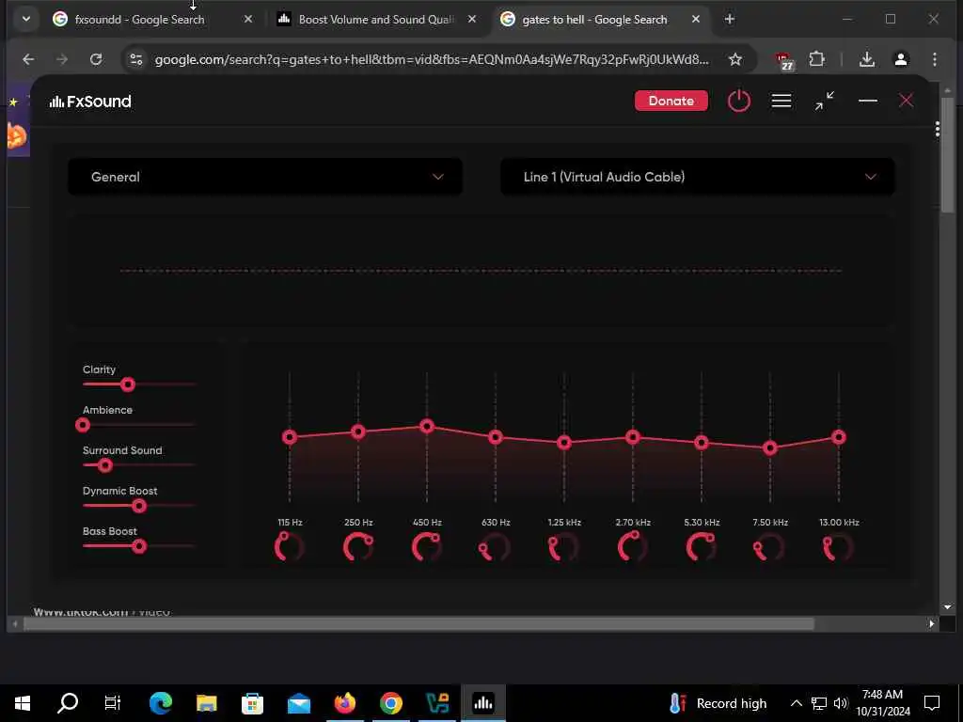Image resolution: width=963 pixels, height=722 pixels.
Task: Open File Explorer from the taskbar
Action: (207, 703)
